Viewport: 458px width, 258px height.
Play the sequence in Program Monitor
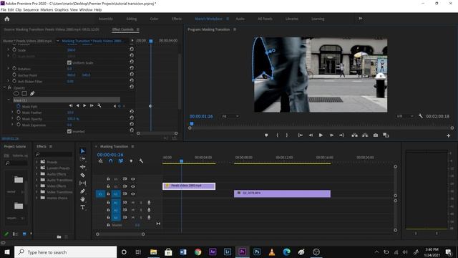tap(321, 135)
